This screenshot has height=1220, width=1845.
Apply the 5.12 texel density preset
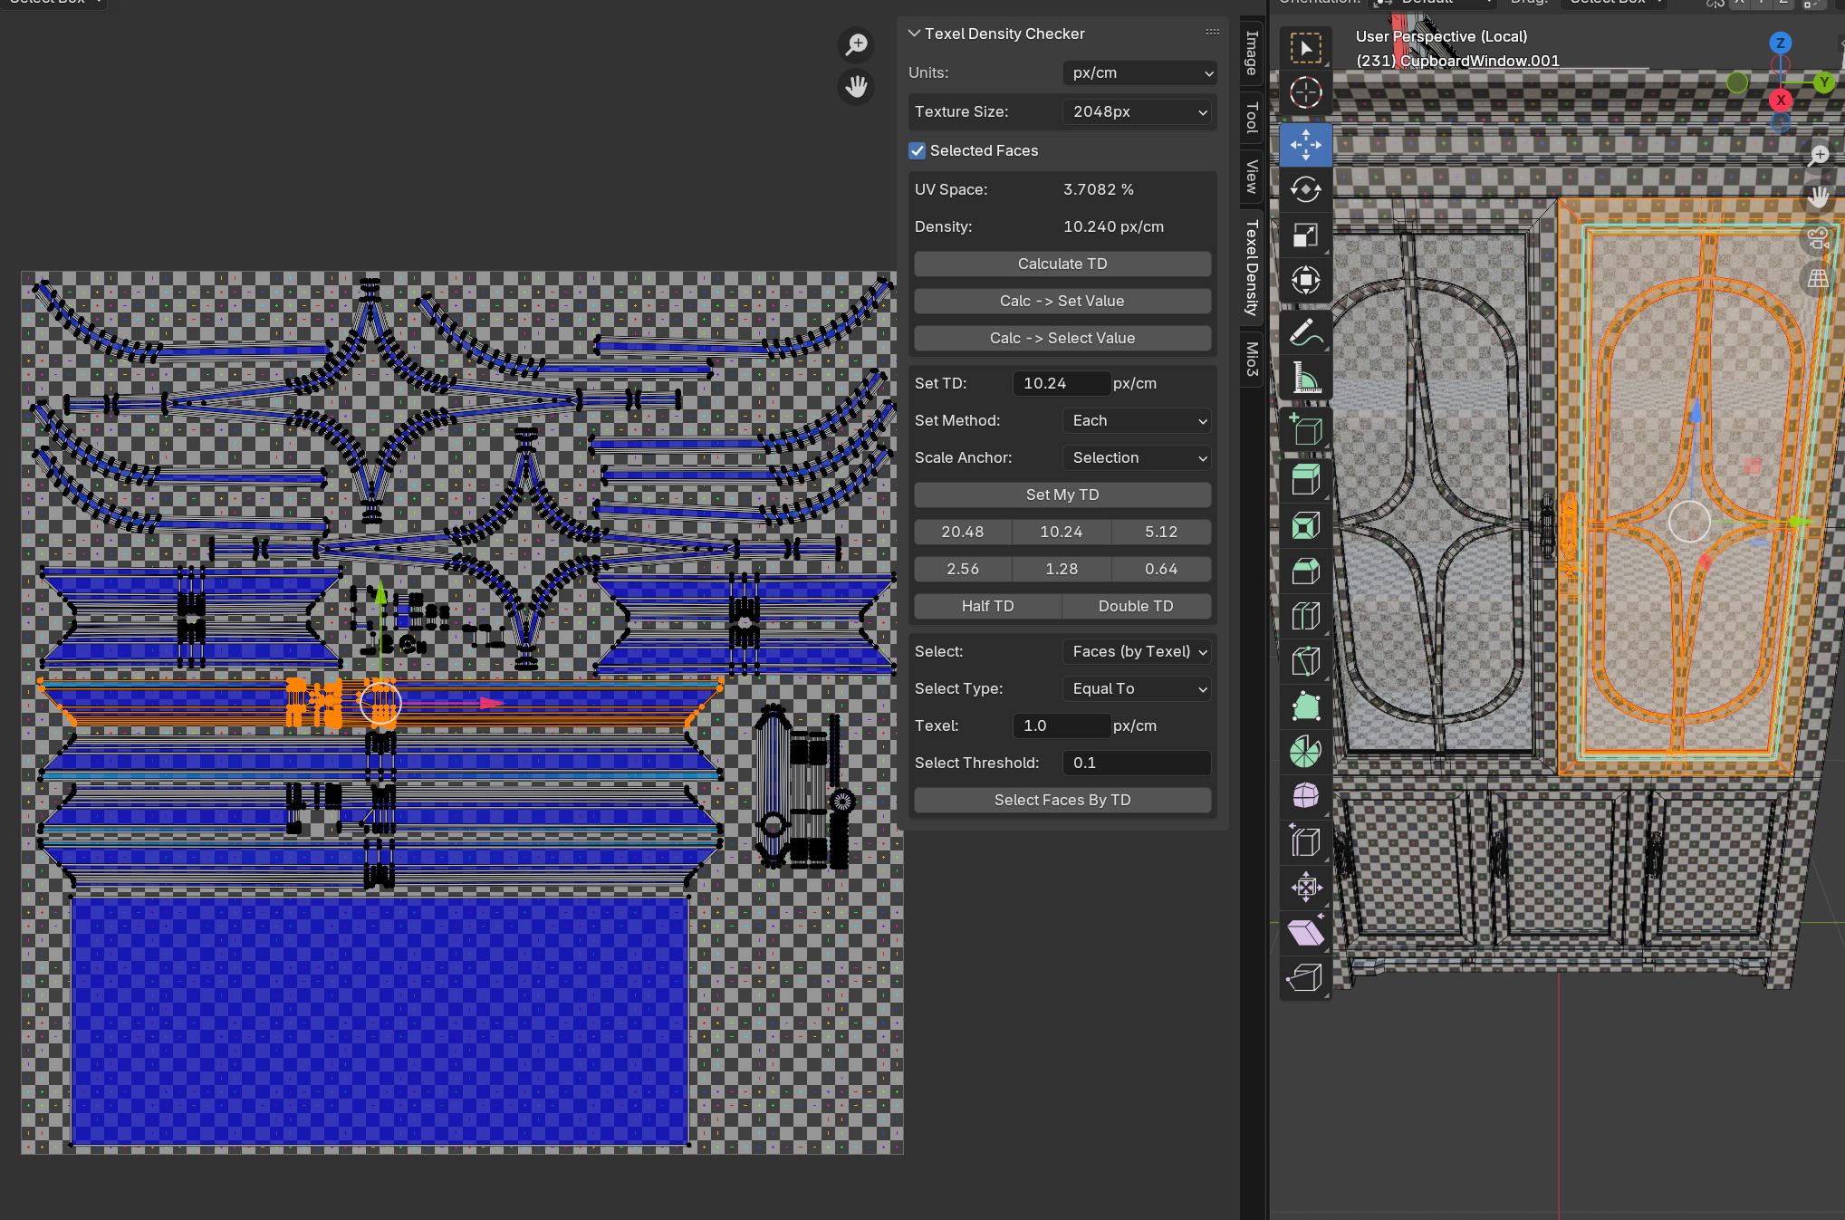[1162, 532]
